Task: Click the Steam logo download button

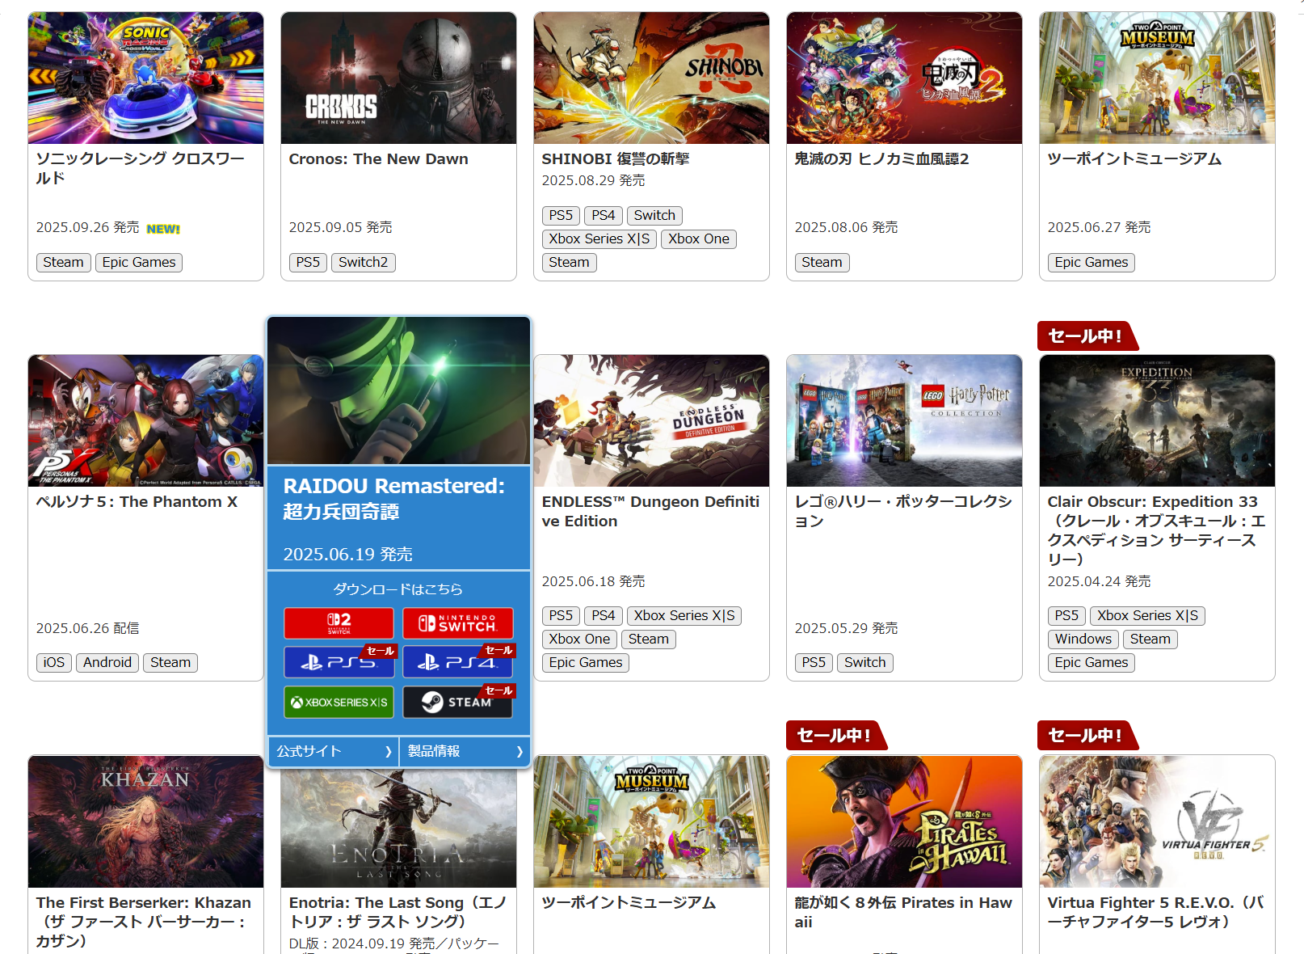Action: (x=457, y=702)
